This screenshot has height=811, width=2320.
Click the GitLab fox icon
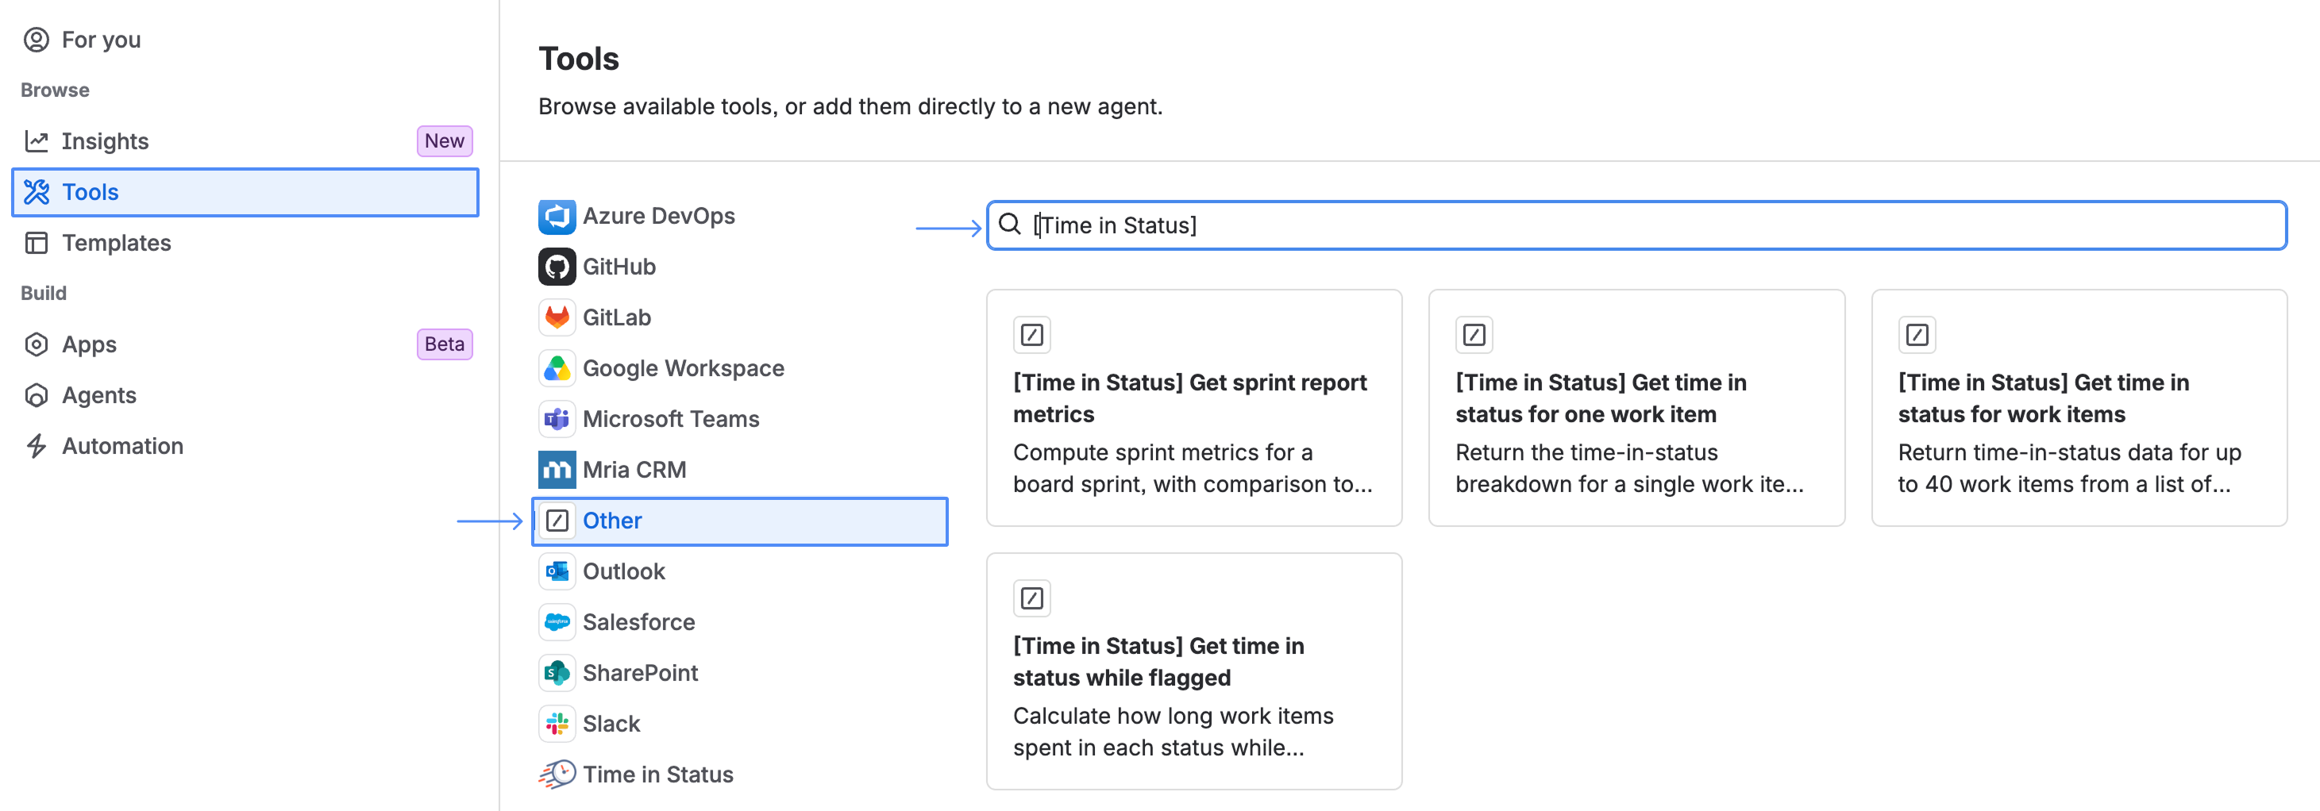(557, 317)
